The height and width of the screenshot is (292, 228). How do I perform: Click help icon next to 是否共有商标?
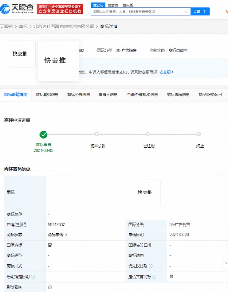(154, 277)
